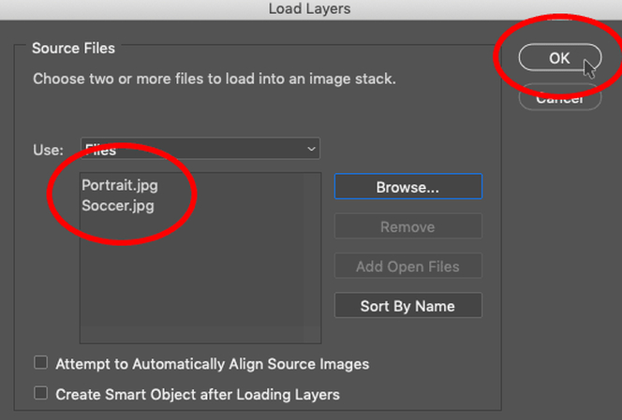
Task: Click the Load Layers title bar
Action: pyautogui.click(x=310, y=9)
